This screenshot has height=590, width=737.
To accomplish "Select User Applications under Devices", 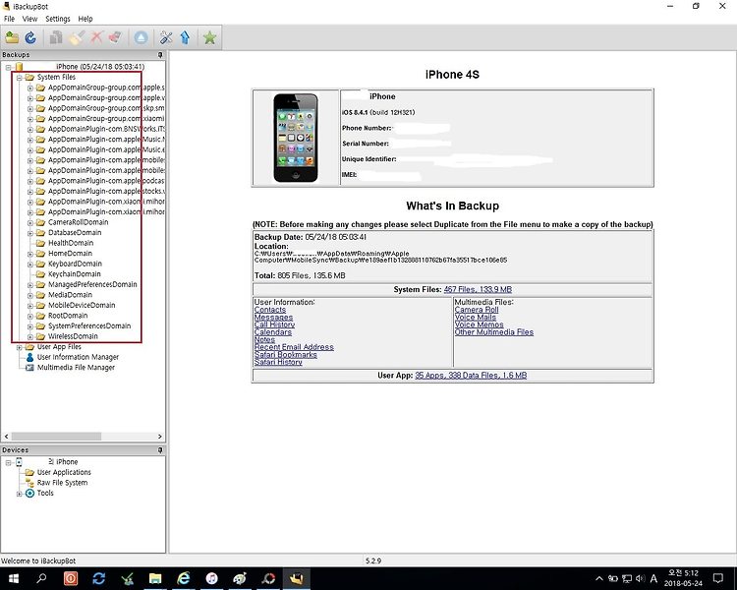I will coord(64,472).
